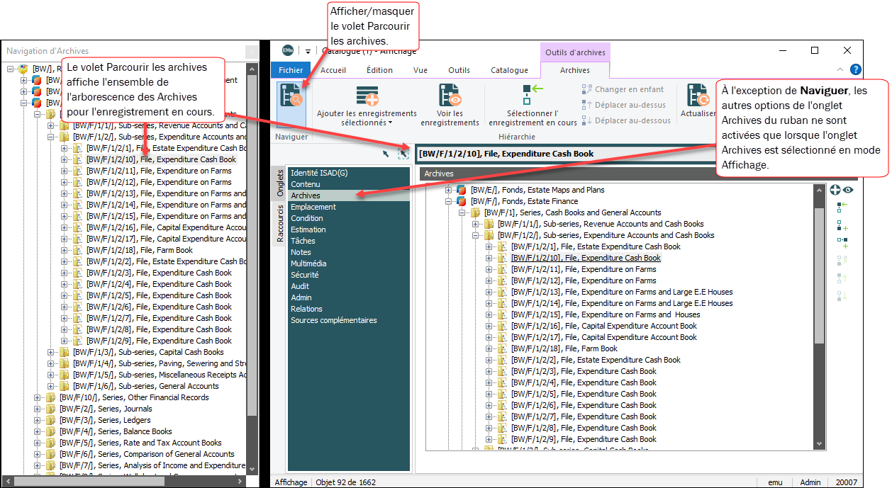The image size is (892, 488).
Task: Select Multimédia in the tab list
Action: 308,263
